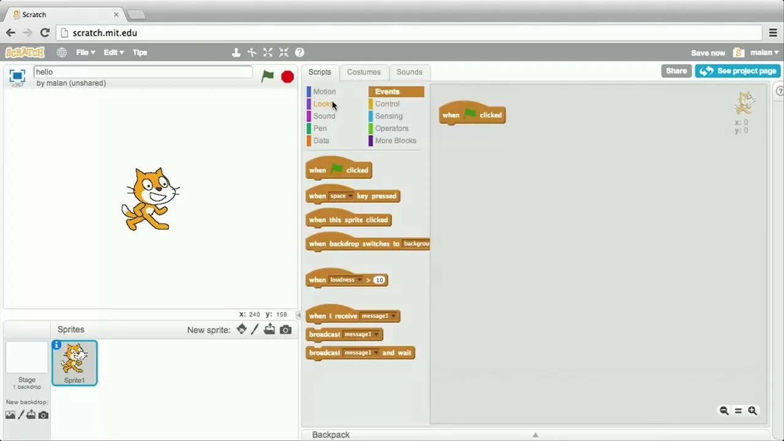Select the Pen block category

pyautogui.click(x=320, y=129)
